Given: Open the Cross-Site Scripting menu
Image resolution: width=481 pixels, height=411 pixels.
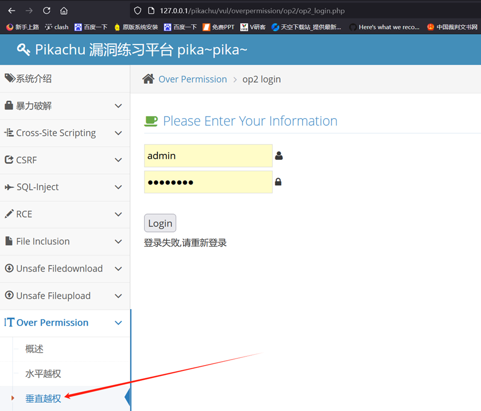Looking at the screenshot, I should (x=65, y=133).
